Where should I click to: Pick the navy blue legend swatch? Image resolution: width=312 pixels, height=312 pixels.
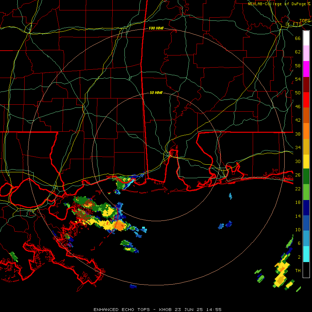point(306,208)
